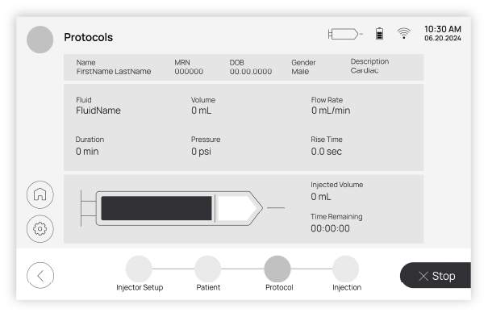
Task: Select the Injector Setup step circle
Action: (x=139, y=269)
